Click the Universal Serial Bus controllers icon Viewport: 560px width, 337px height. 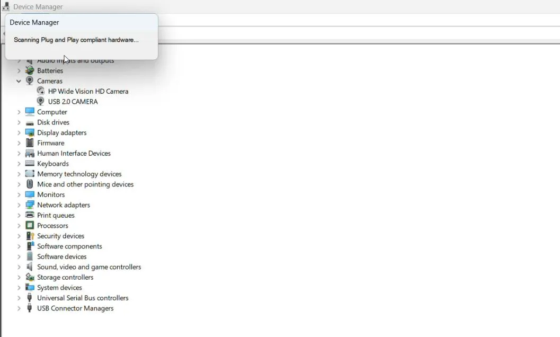coord(30,298)
